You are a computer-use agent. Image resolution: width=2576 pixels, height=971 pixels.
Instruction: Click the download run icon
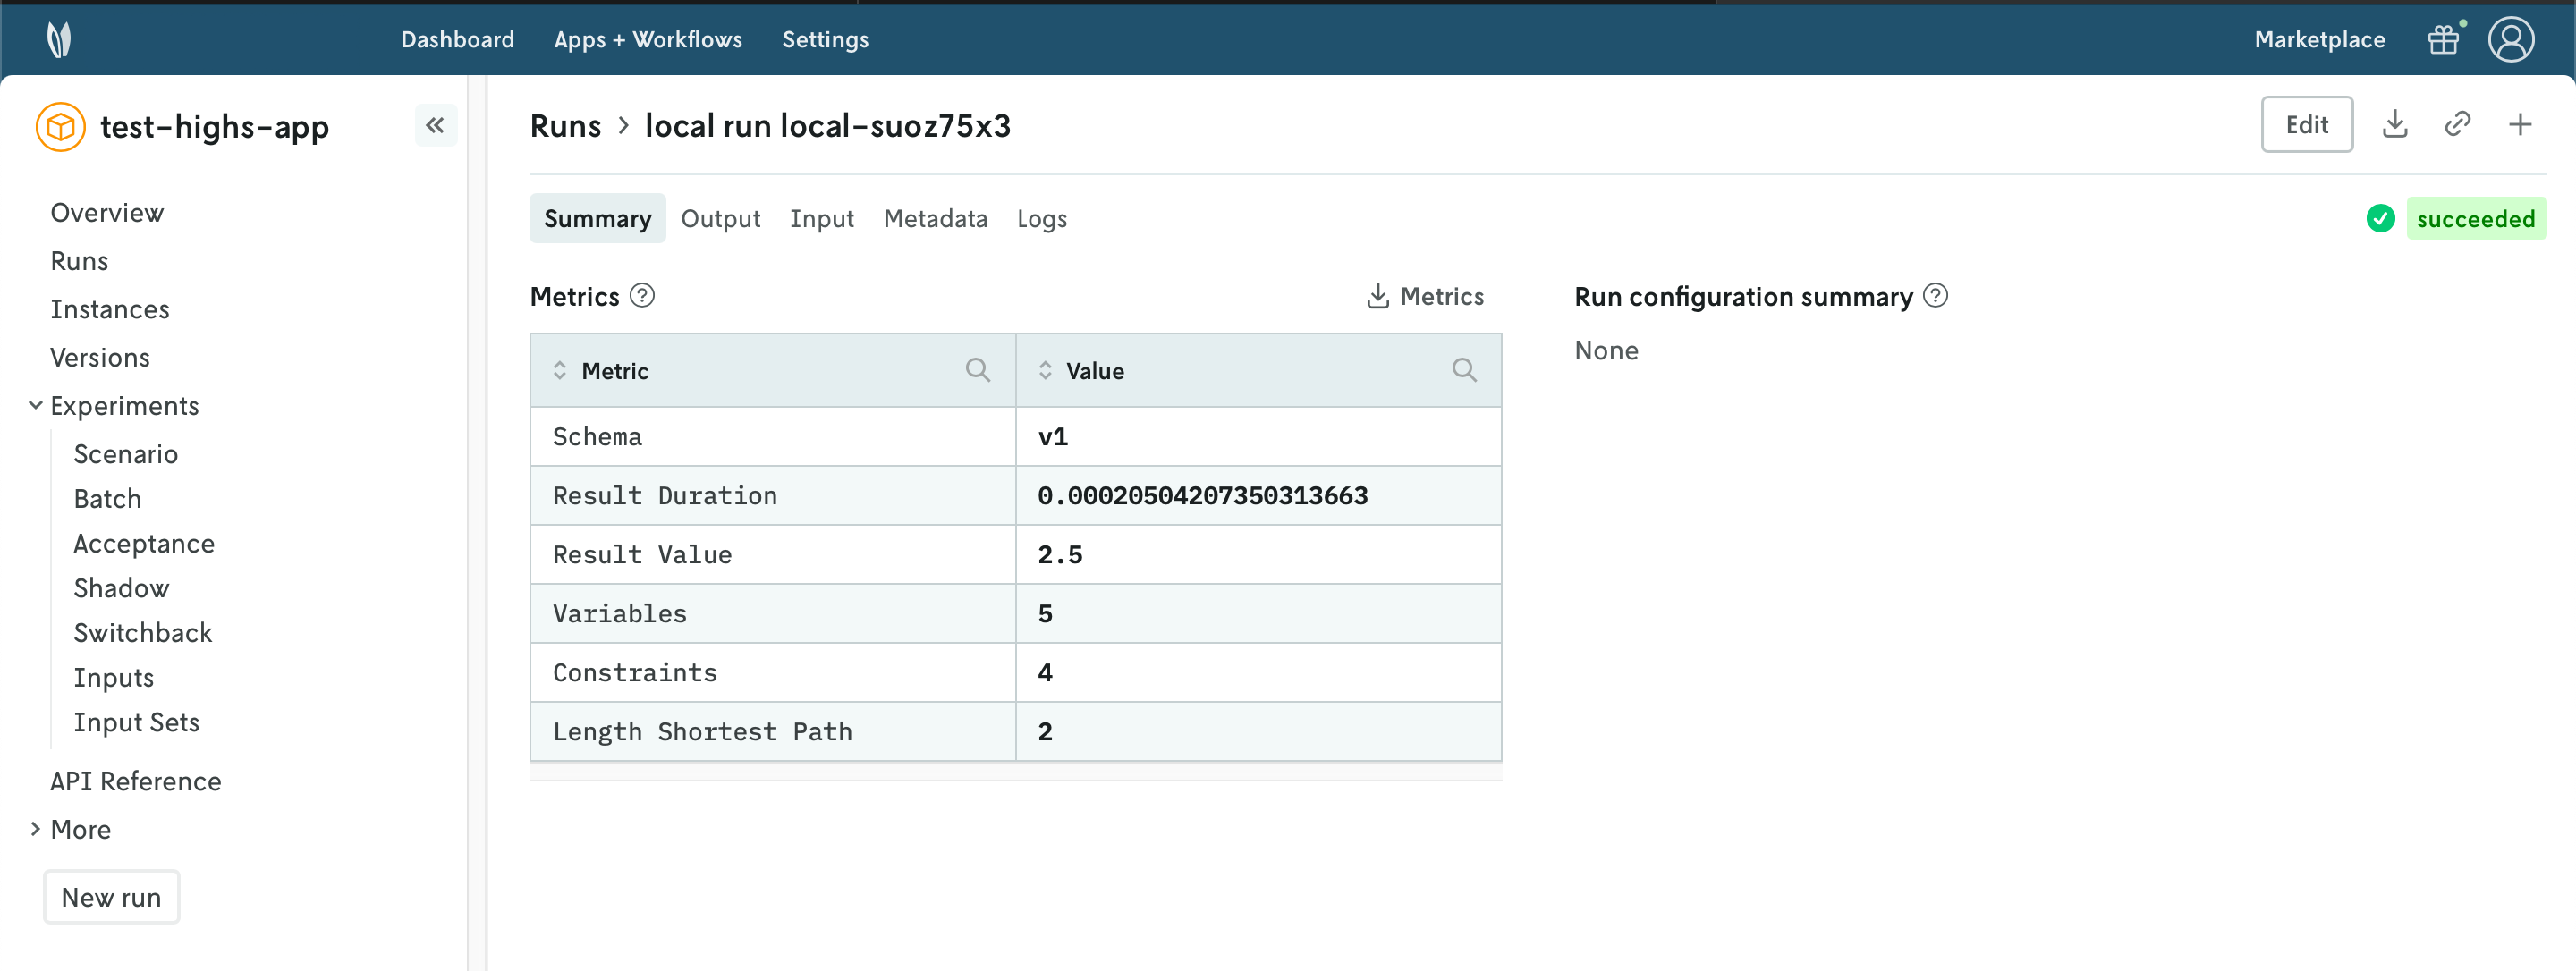2394,125
